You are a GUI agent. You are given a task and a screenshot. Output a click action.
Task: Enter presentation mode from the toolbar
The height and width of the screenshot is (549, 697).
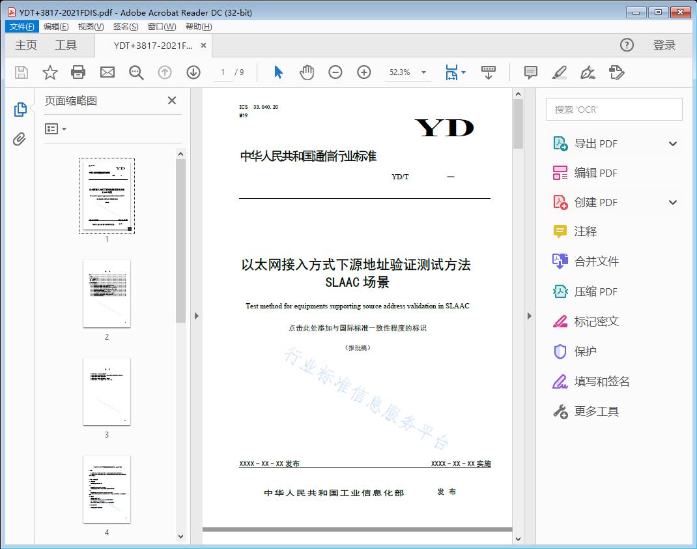(489, 72)
